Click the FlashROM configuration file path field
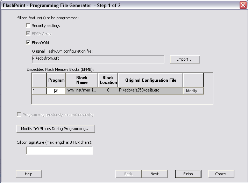 [x=98, y=59]
